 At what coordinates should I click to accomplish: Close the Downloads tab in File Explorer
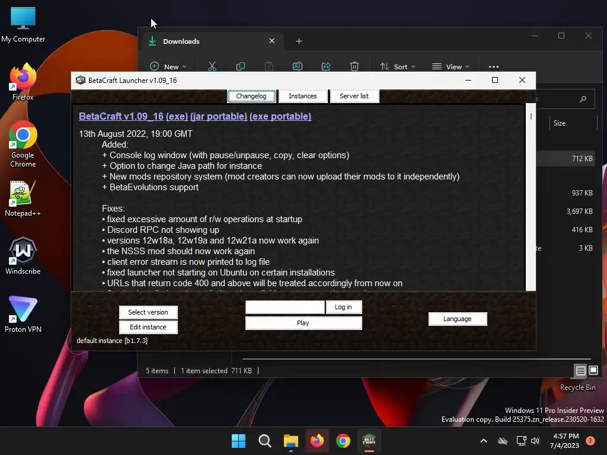[271, 41]
